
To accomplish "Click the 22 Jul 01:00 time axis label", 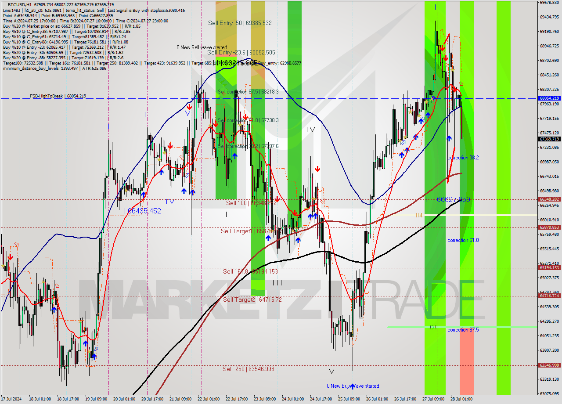I will tap(209, 399).
